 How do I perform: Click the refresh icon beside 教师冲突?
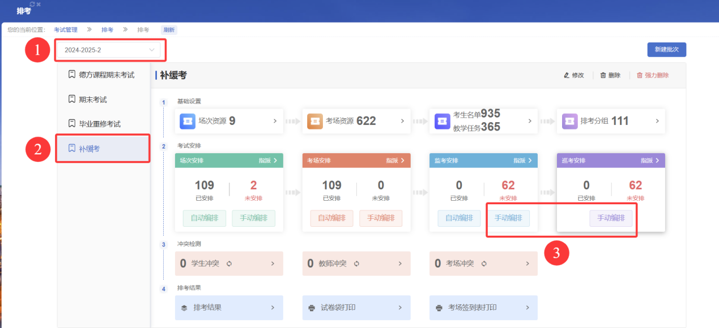point(356,264)
